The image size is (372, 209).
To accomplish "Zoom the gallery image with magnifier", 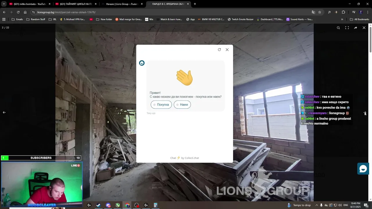I will click(338, 28).
